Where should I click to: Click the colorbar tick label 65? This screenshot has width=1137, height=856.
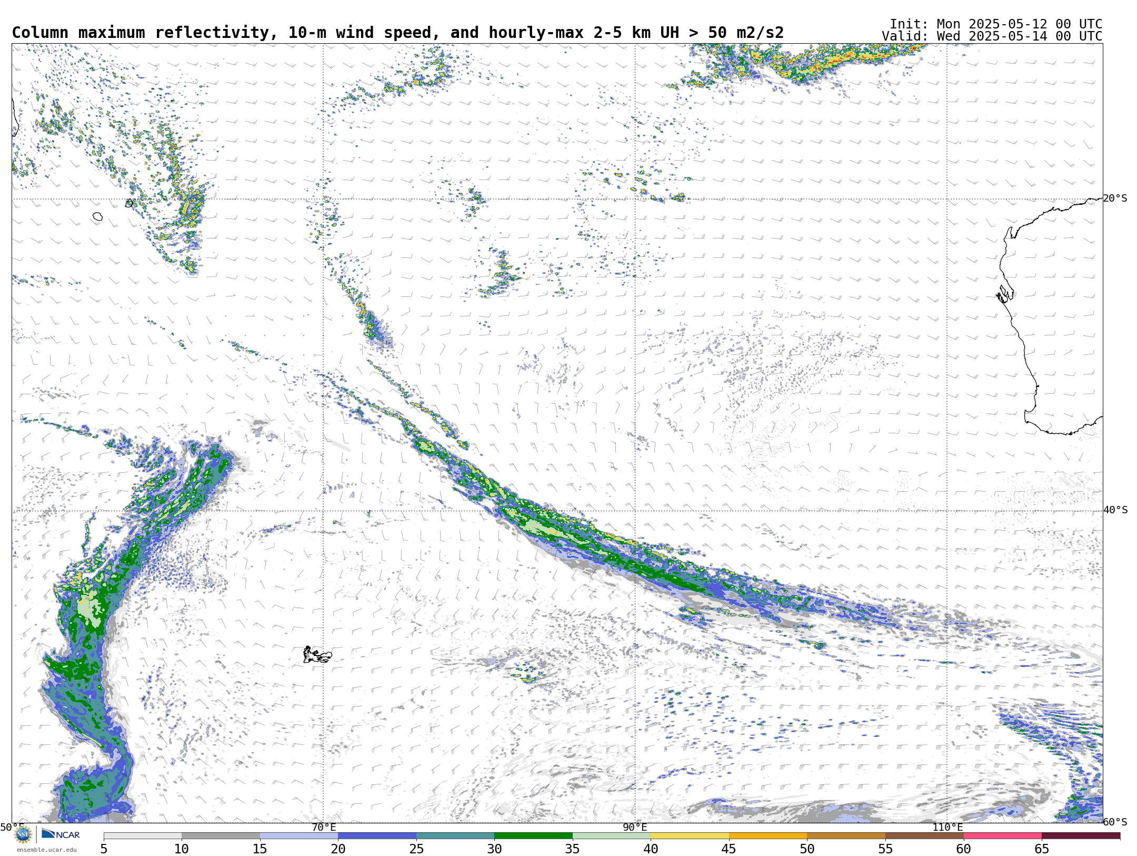pyautogui.click(x=1042, y=849)
